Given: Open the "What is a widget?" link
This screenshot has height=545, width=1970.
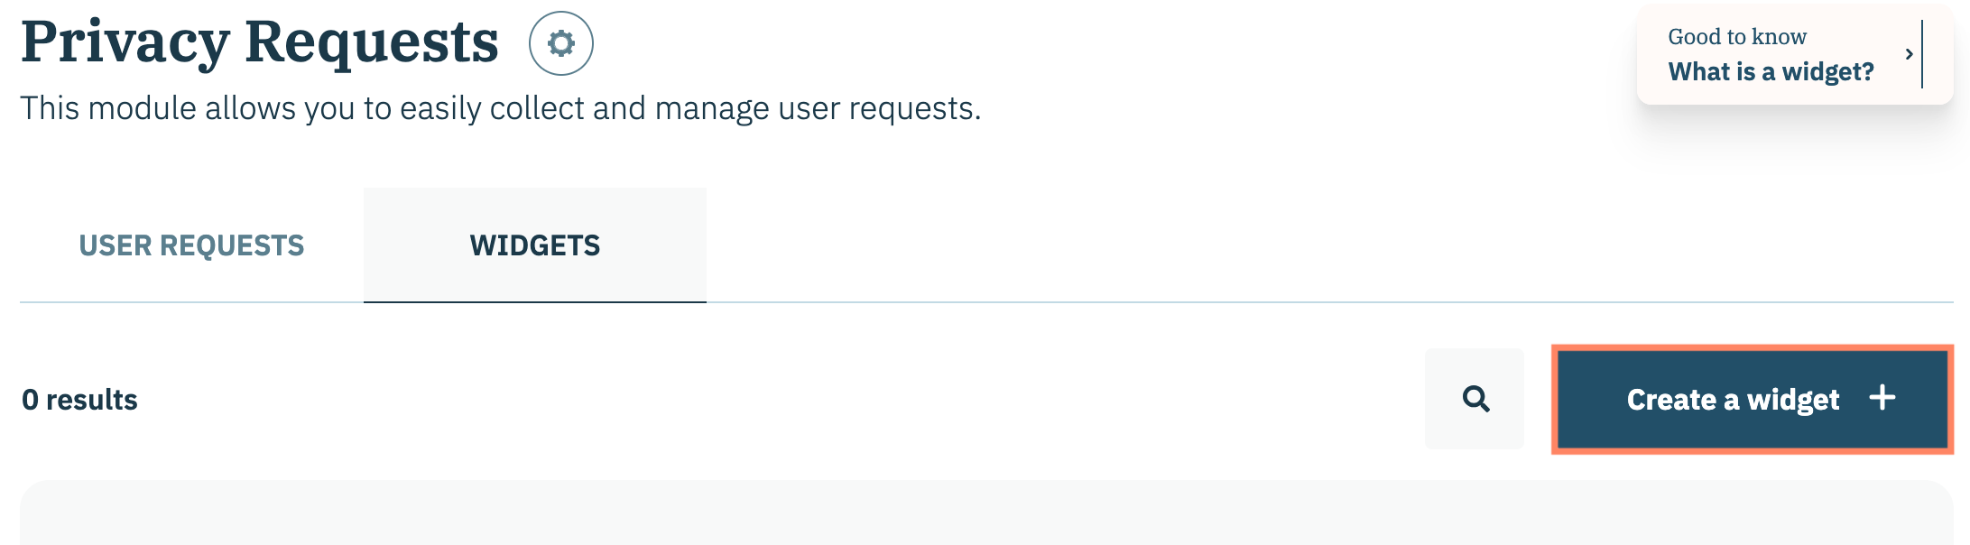Looking at the screenshot, I should [x=1770, y=72].
